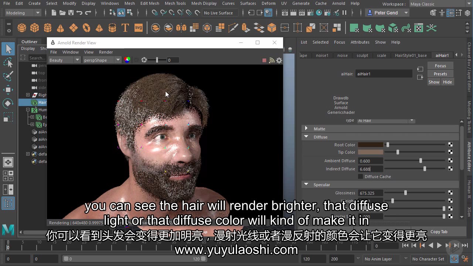Open the Modeling menu set dropdown
473x266 pixels.
[x=23, y=13]
